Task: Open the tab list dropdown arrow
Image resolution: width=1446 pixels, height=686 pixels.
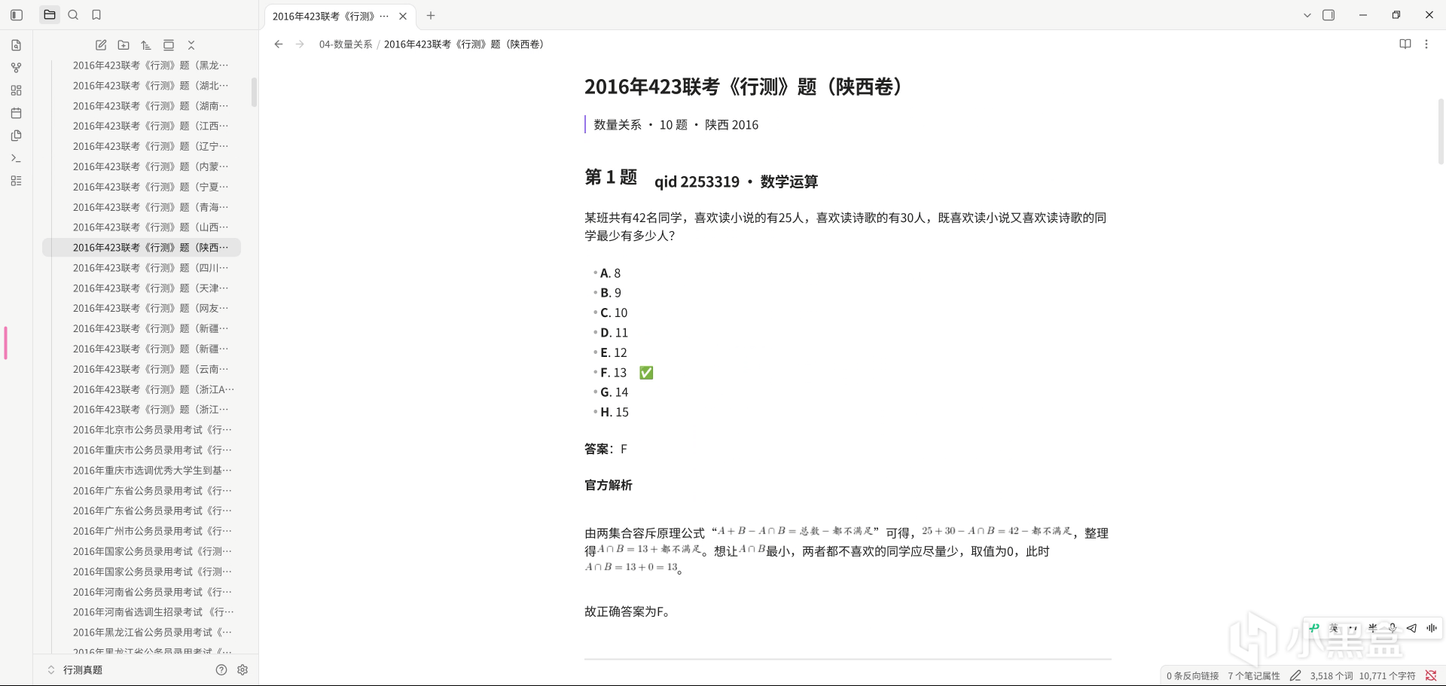Action: (1307, 15)
